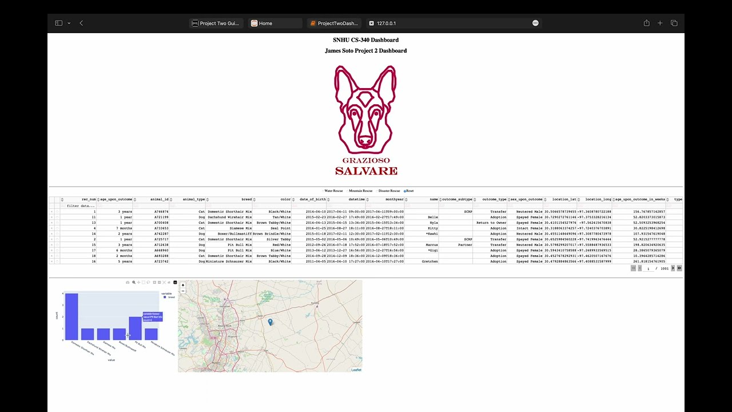Jump to the last table page
732x412 pixels.
click(679, 268)
